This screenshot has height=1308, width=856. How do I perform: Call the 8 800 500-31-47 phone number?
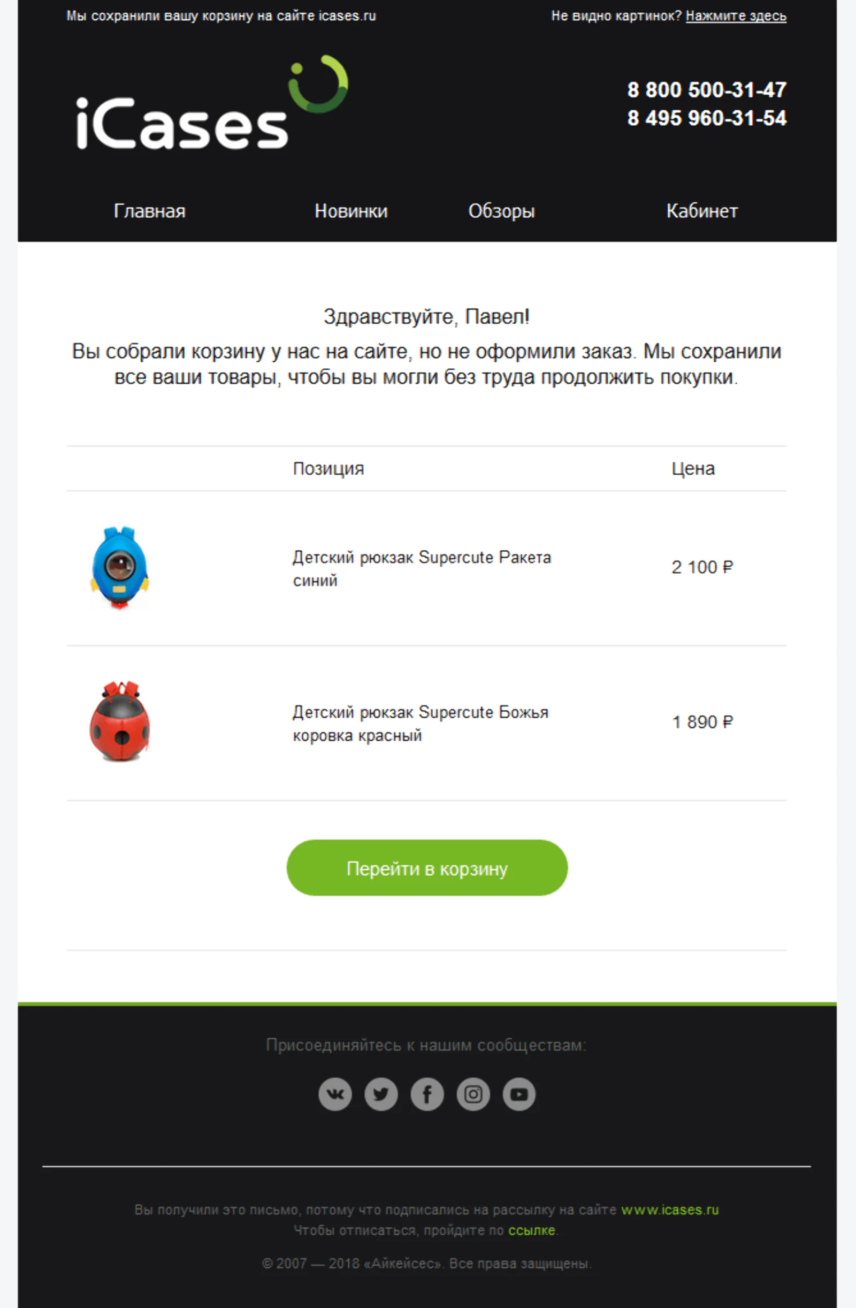[707, 89]
